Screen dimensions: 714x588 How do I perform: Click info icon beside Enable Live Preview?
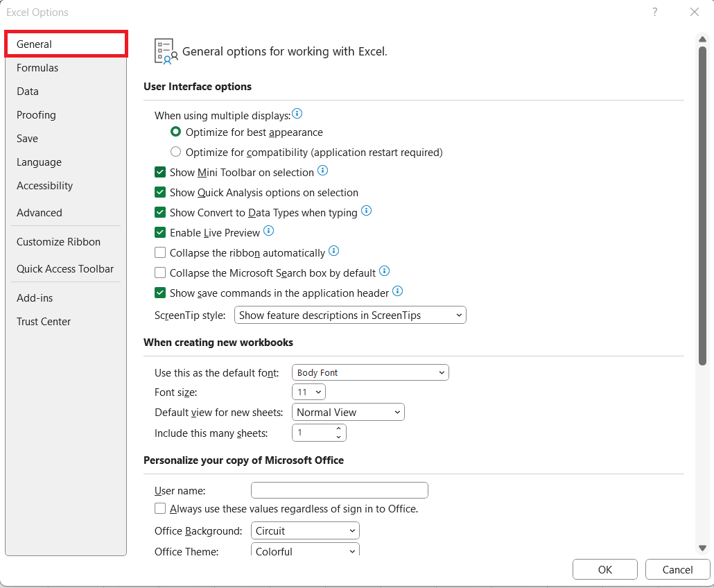[x=269, y=230]
